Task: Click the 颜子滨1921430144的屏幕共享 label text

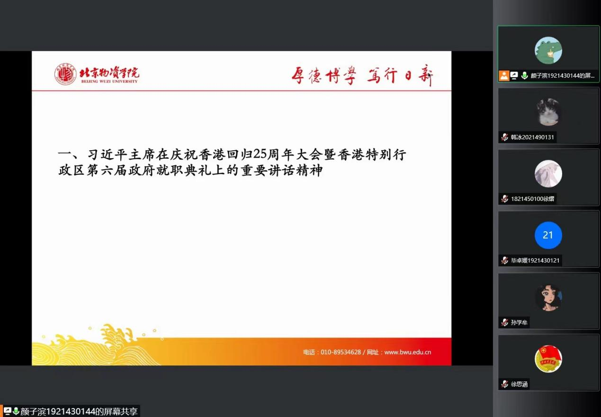Action: [79, 411]
